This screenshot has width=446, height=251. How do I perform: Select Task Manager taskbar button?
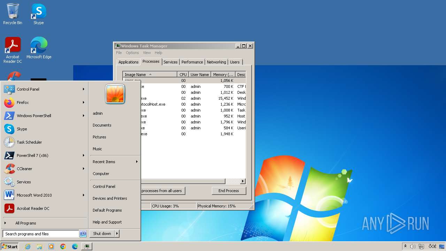pos(86,246)
